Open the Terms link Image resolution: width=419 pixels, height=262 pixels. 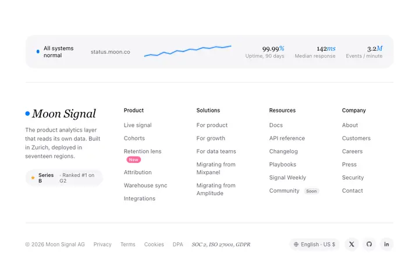coord(127,245)
